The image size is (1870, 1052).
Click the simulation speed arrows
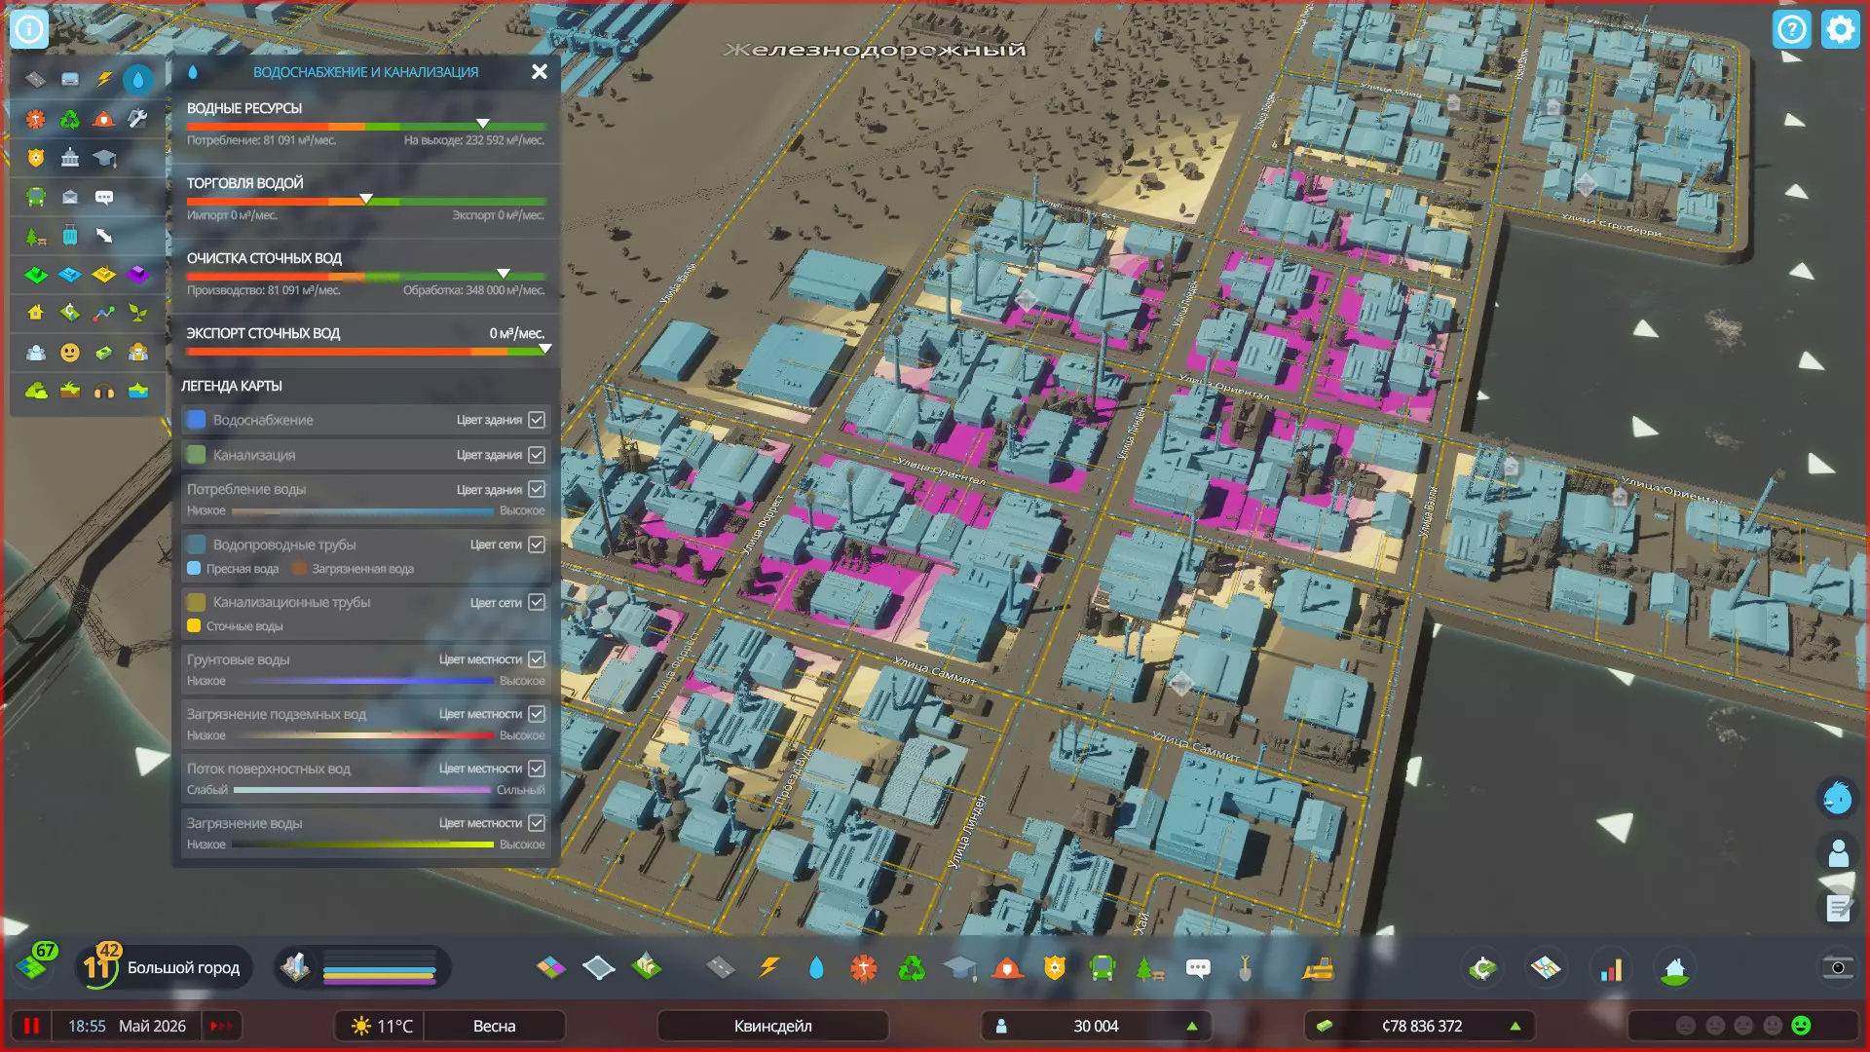coord(221,1026)
